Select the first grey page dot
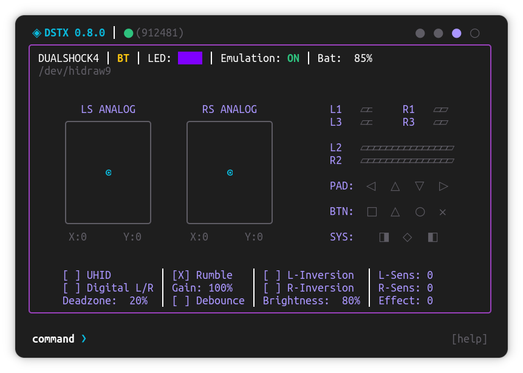The height and width of the screenshot is (373, 523). click(420, 33)
